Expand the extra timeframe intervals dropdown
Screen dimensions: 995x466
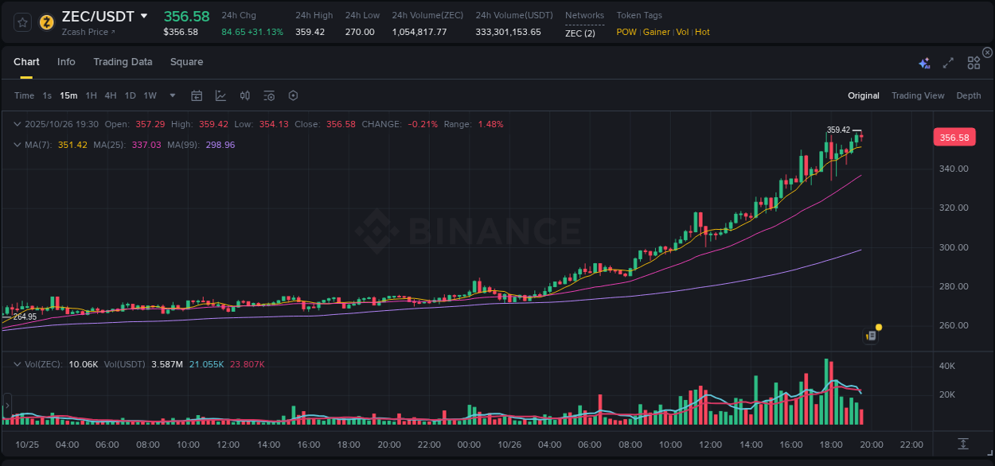click(x=172, y=95)
